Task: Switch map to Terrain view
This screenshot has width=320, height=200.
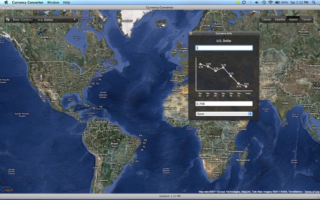Action: pyautogui.click(x=306, y=19)
